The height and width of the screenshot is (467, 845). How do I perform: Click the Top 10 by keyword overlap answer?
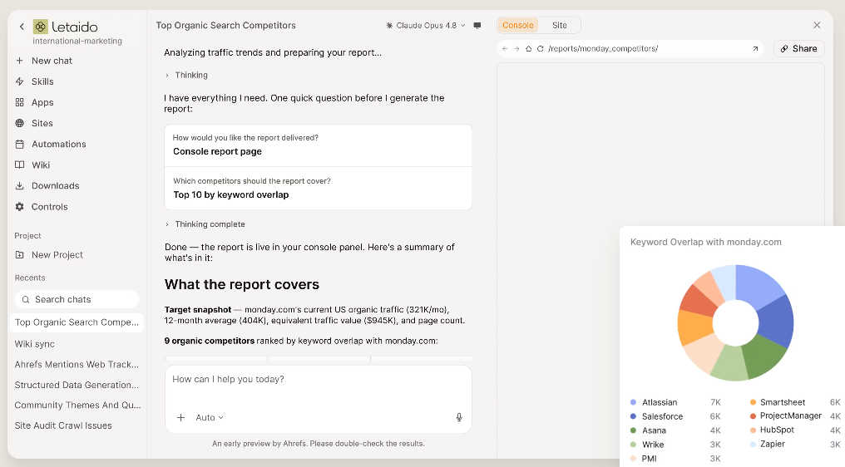click(230, 194)
